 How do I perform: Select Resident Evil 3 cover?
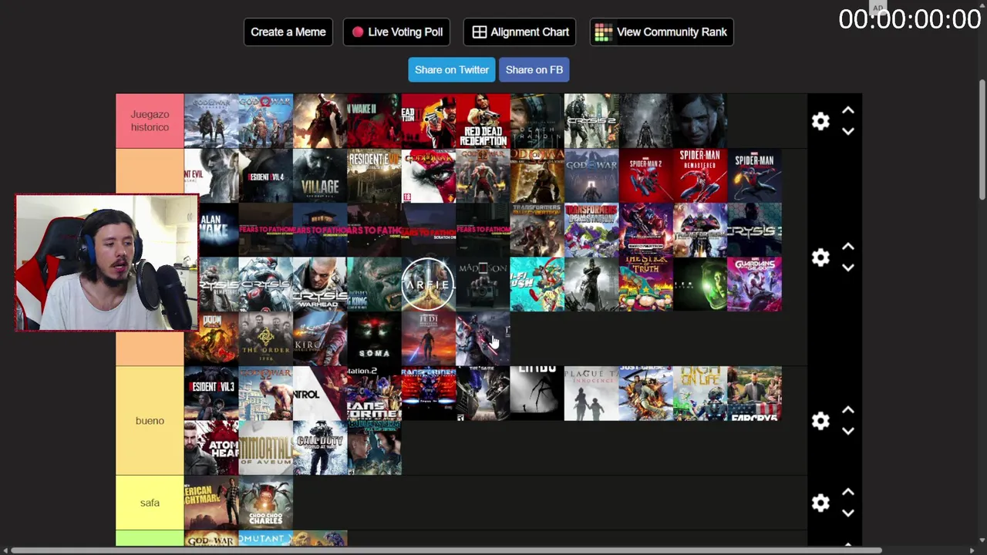(x=211, y=393)
